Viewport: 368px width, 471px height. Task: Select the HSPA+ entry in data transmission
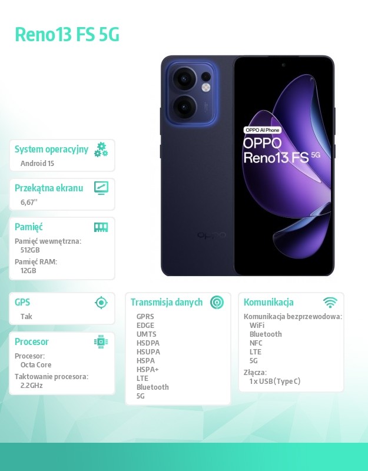click(x=148, y=370)
